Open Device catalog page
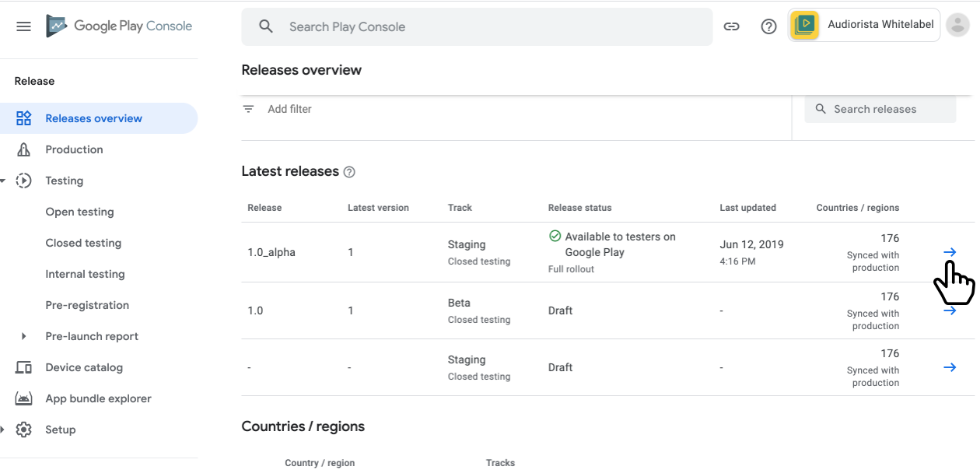980x470 pixels. coord(84,367)
